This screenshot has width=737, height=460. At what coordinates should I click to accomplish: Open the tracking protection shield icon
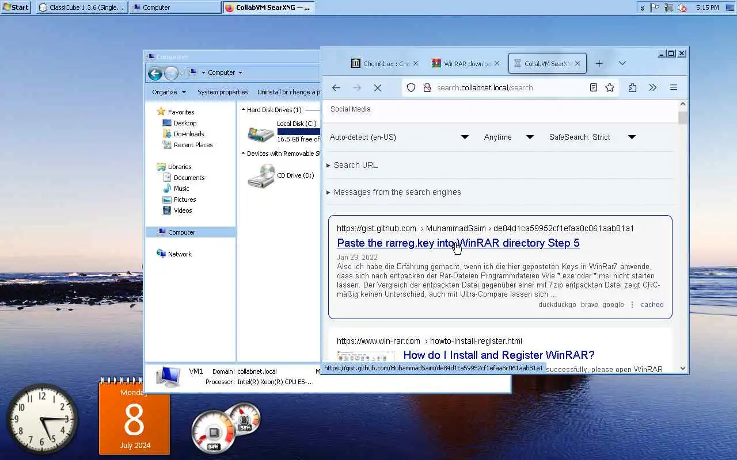(x=411, y=87)
